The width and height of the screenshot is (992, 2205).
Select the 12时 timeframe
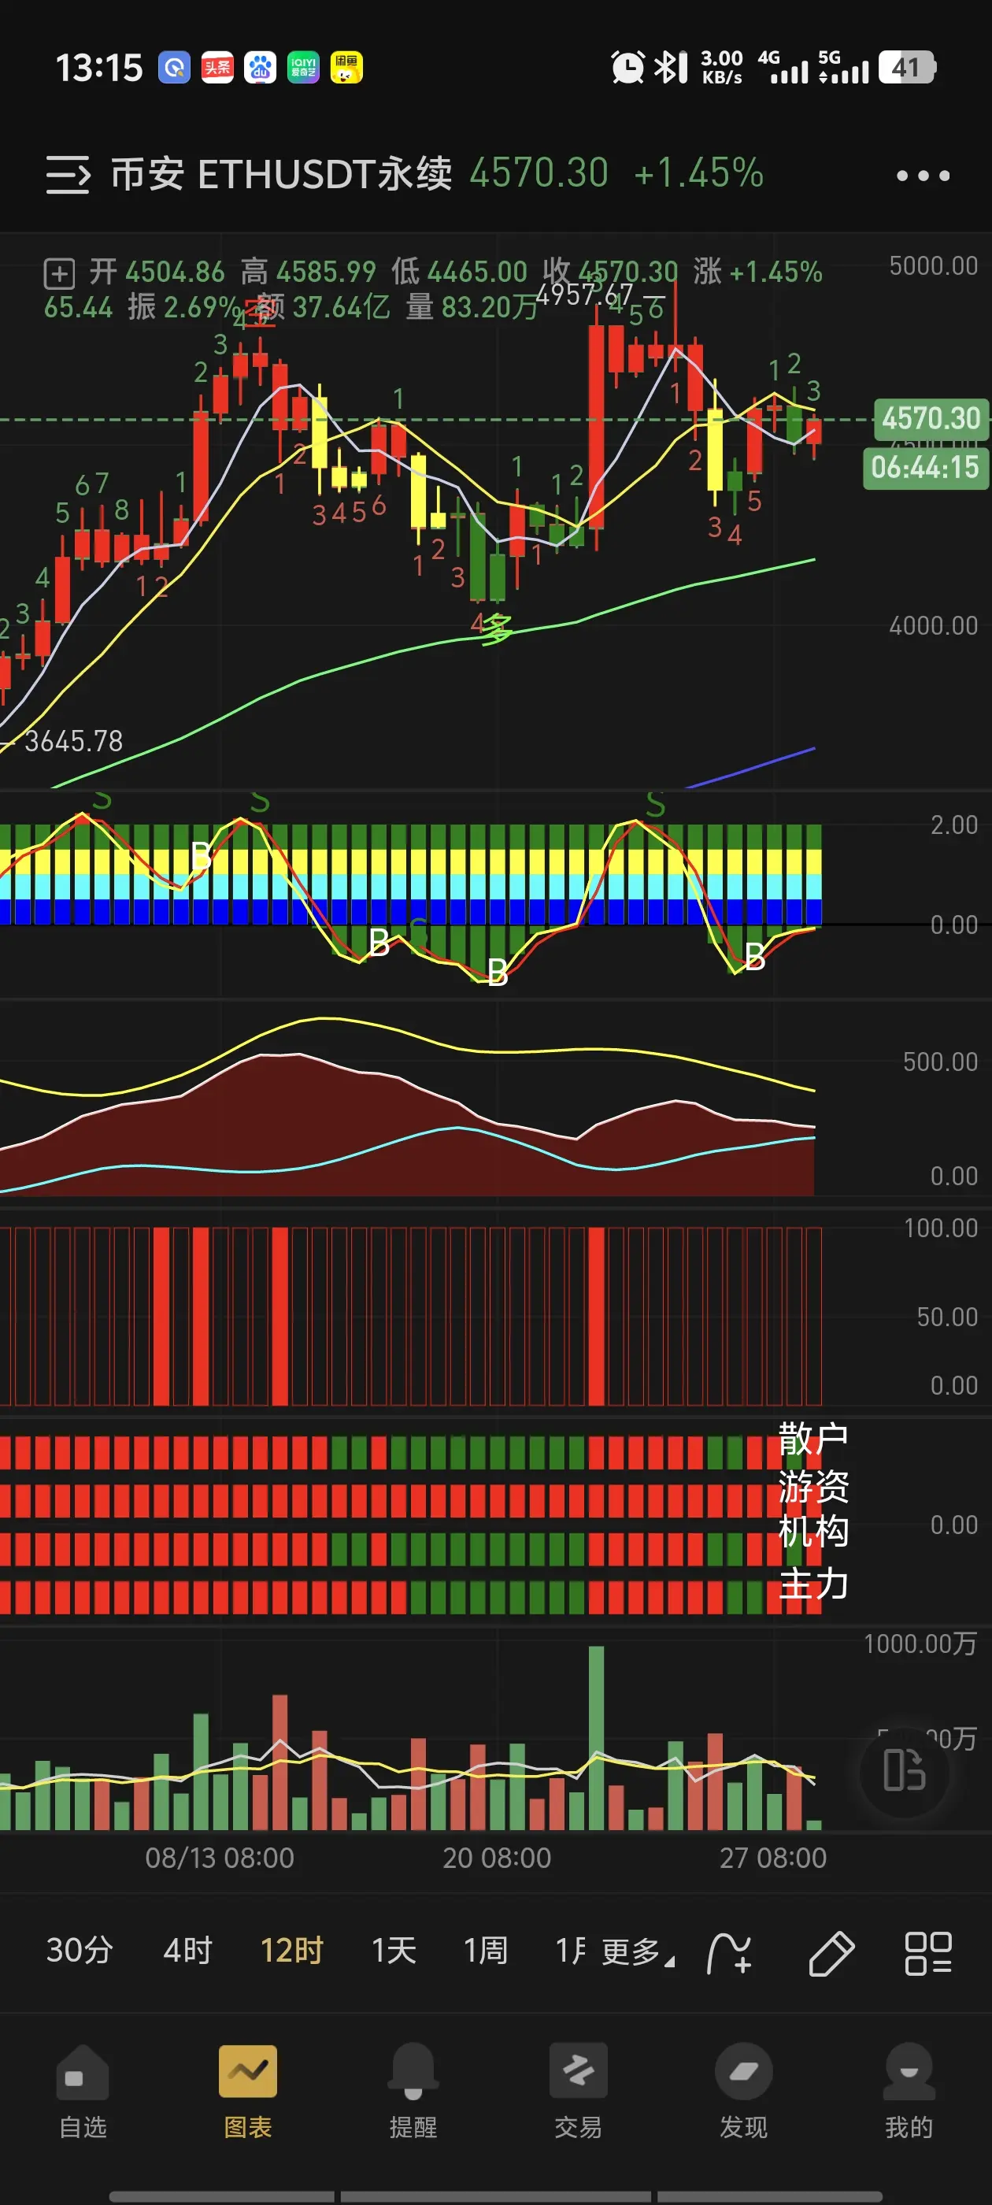292,1950
